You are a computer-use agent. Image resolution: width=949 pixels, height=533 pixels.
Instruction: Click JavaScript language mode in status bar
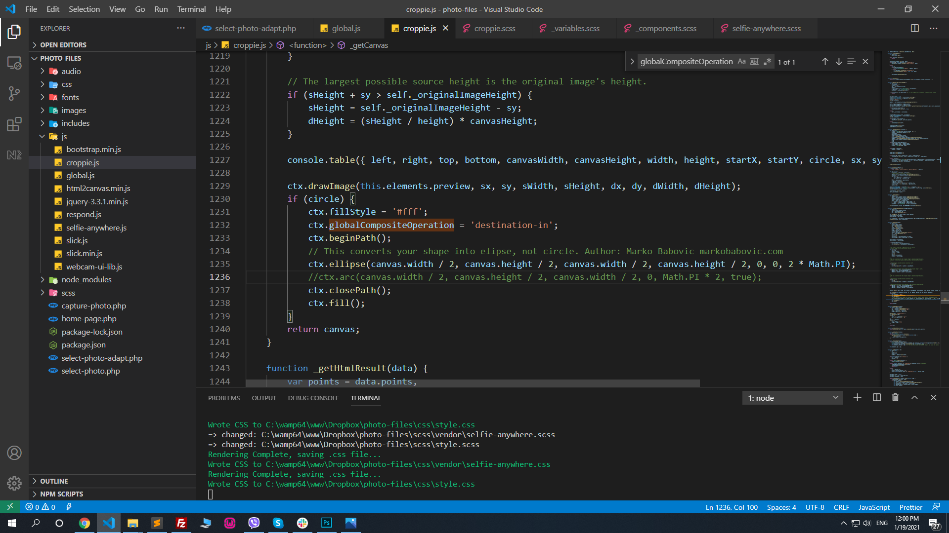[x=874, y=507]
